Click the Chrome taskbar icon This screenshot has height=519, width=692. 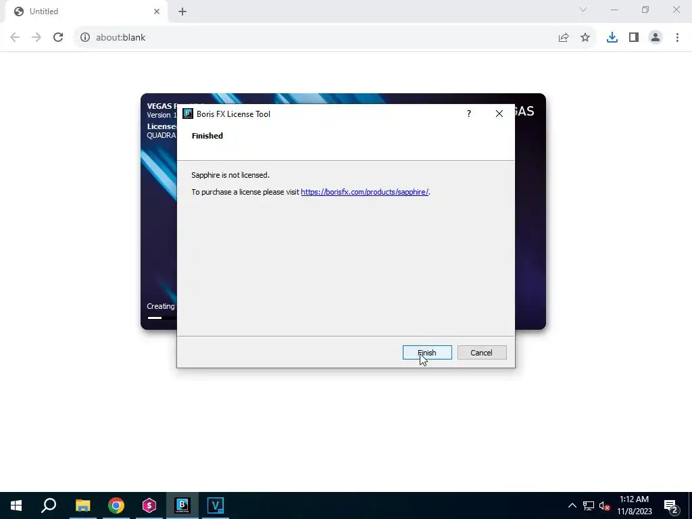116,505
